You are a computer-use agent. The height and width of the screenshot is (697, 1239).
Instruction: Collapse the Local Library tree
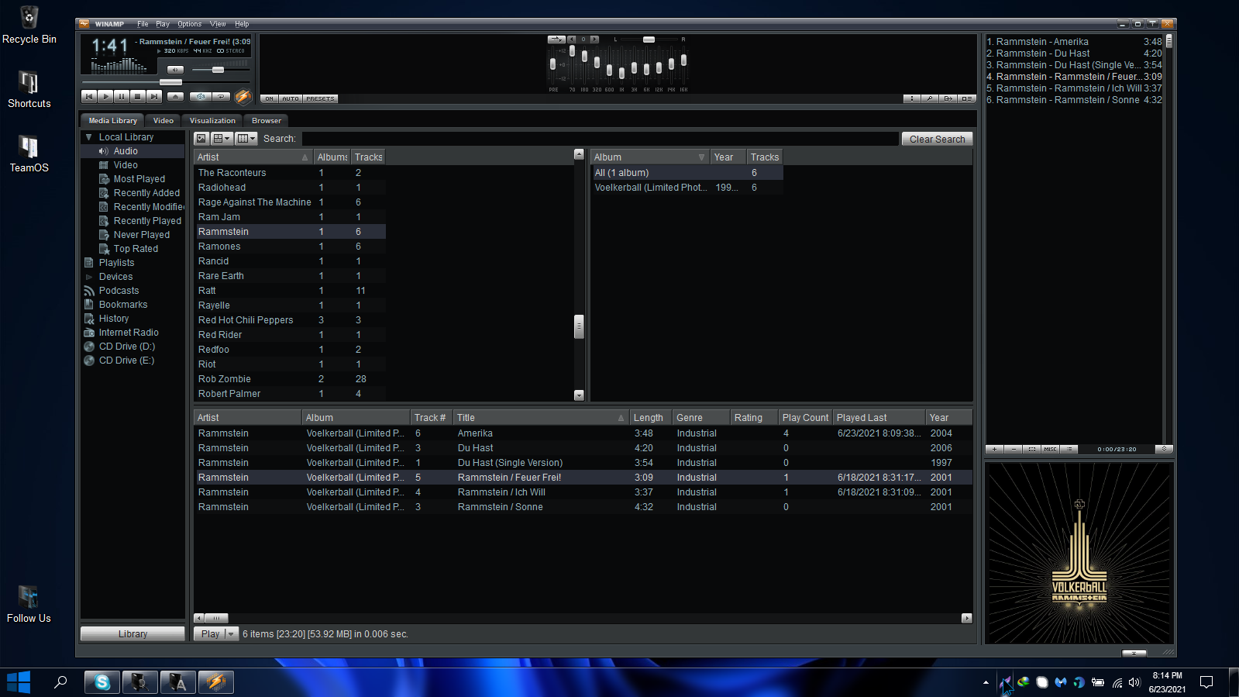pos(89,137)
